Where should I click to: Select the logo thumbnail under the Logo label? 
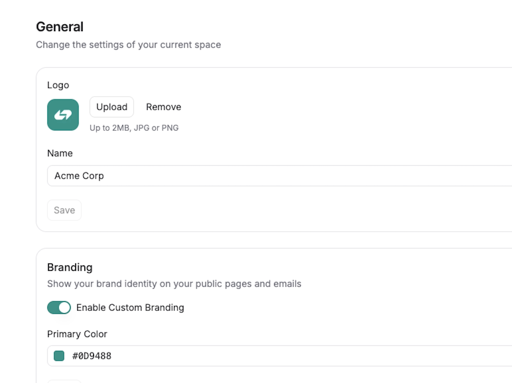pos(63,115)
